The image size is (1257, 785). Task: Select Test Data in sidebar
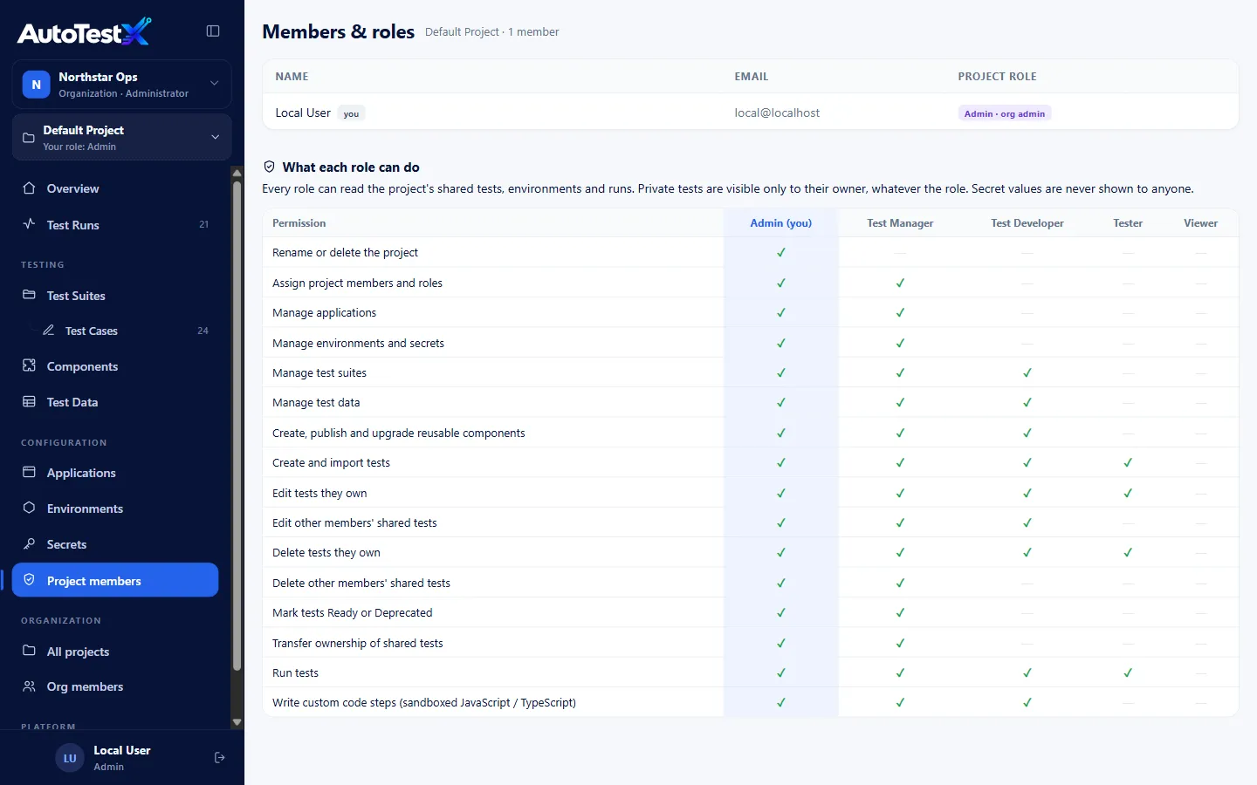(115, 402)
